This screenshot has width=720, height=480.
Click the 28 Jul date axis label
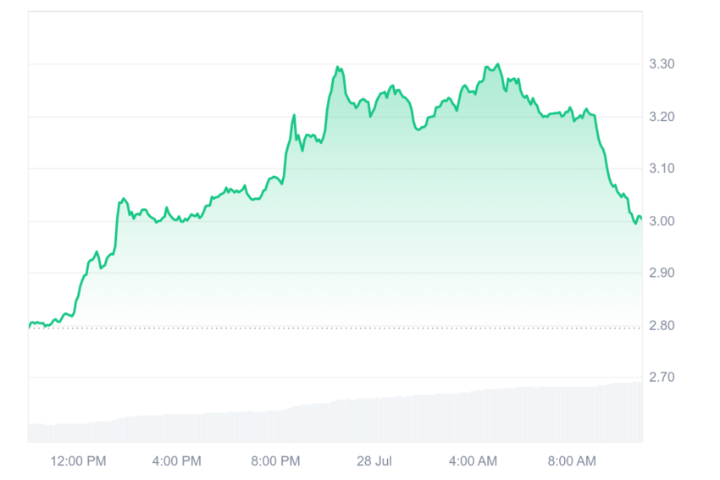374,461
